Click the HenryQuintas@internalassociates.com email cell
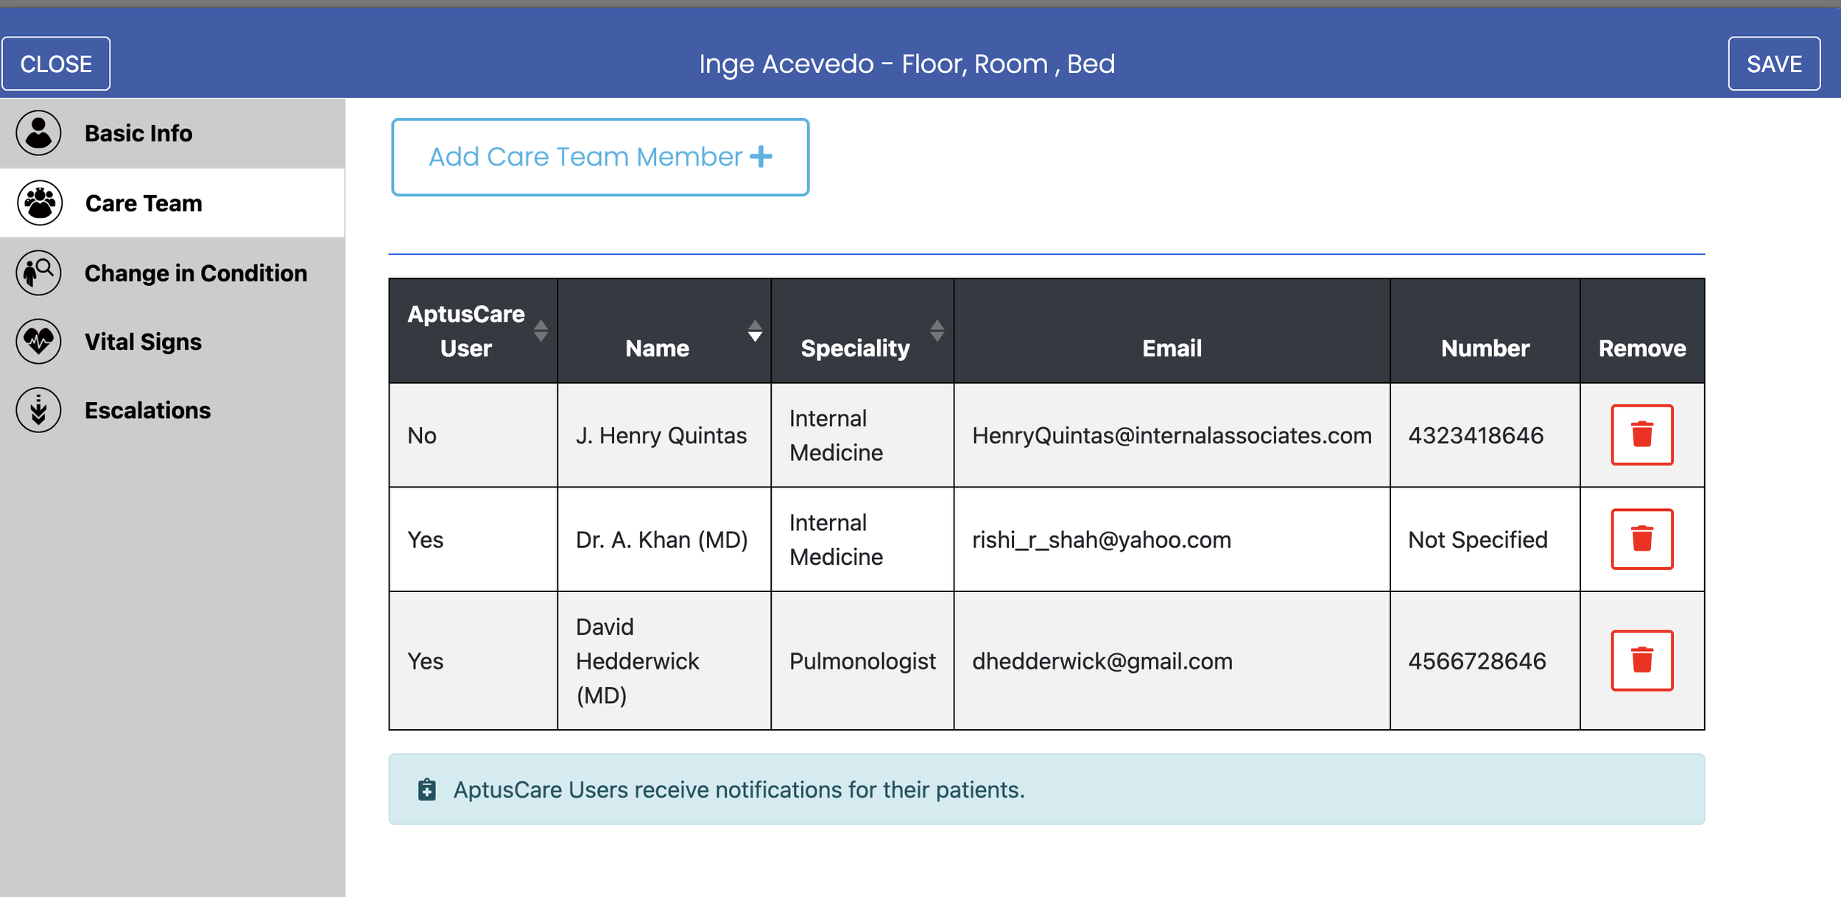 coord(1172,435)
